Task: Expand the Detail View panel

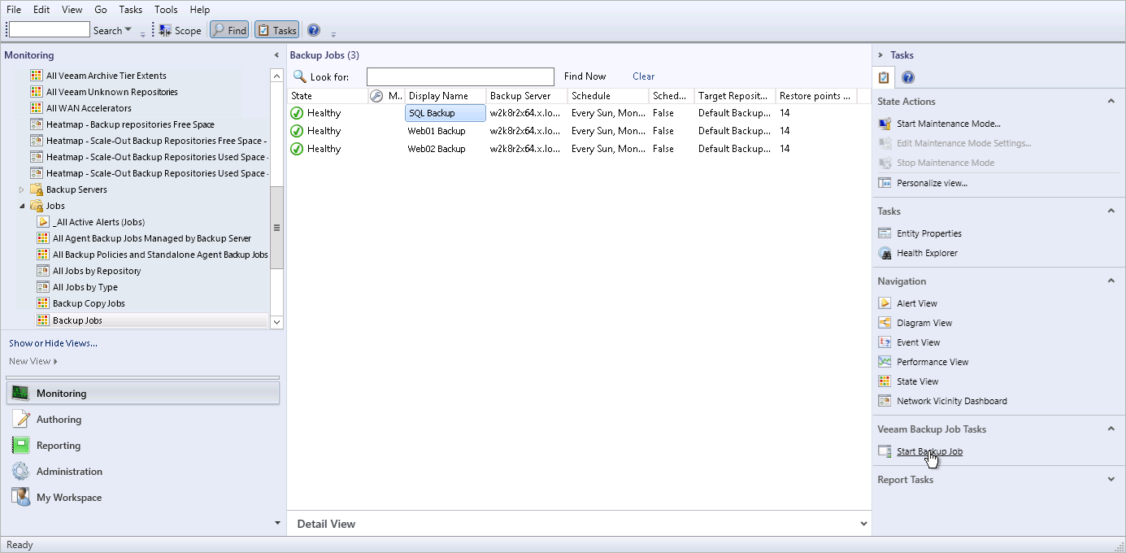Action: click(x=863, y=524)
